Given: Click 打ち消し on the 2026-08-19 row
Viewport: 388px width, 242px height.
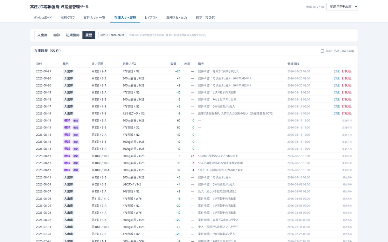Looking at the screenshot, I should 347,92.
